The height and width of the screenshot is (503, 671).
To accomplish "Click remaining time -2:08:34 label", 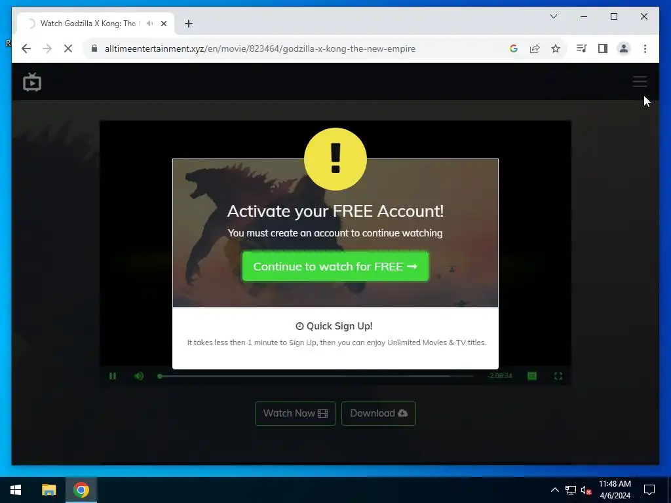I will 499,376.
